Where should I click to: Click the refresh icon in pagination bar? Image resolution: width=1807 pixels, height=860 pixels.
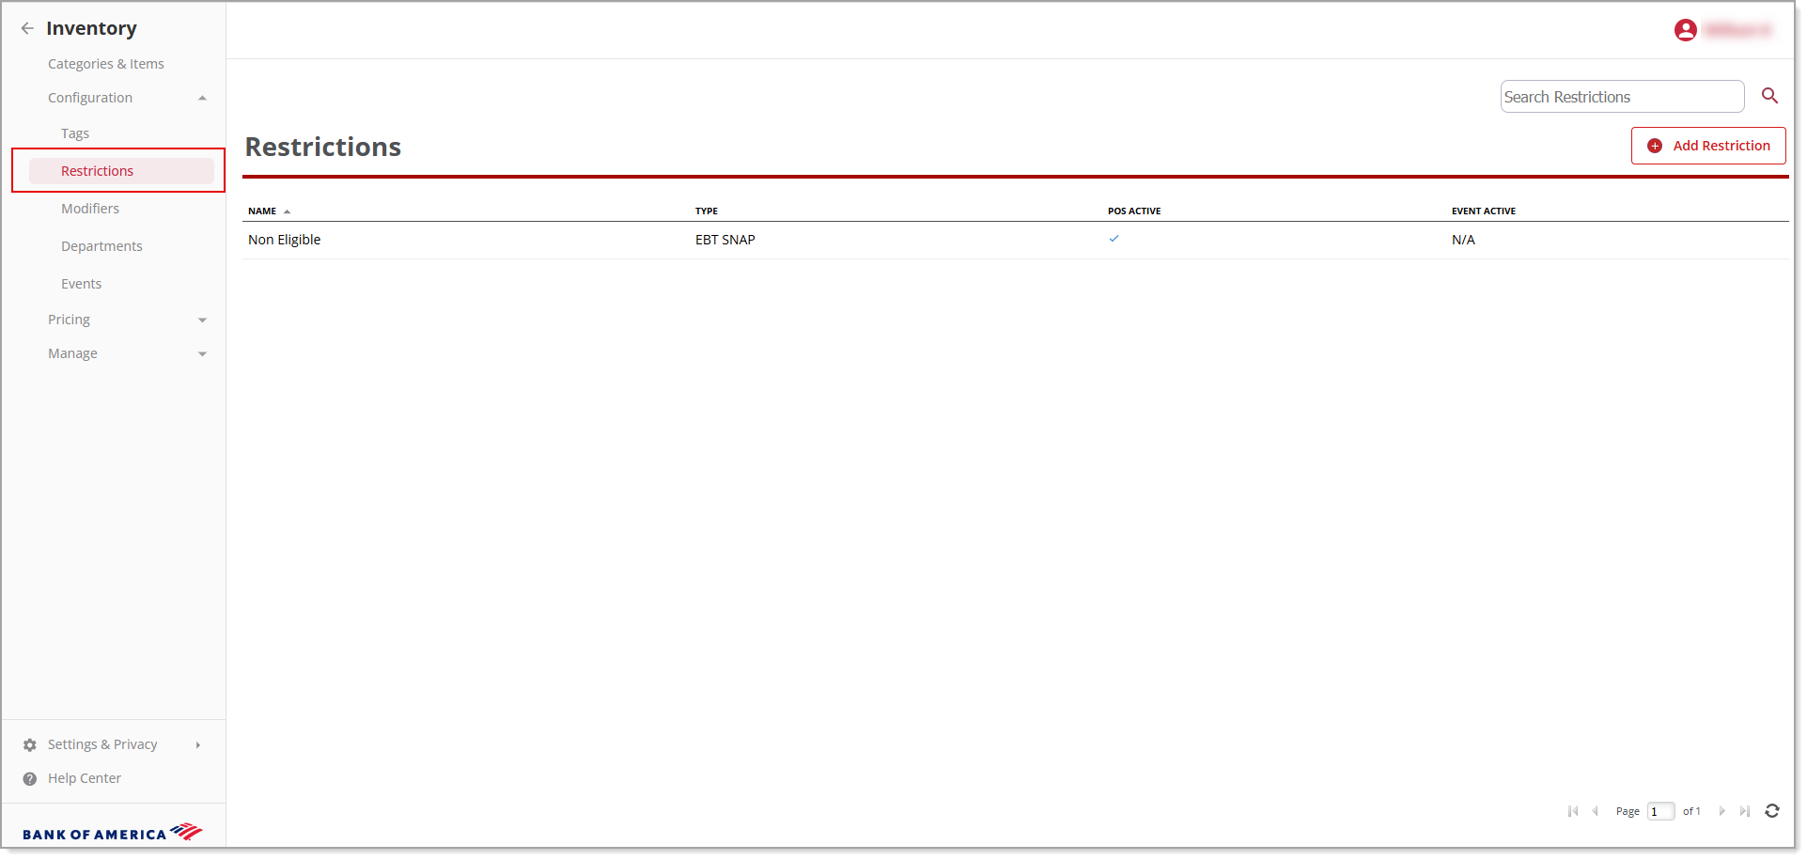(x=1771, y=811)
